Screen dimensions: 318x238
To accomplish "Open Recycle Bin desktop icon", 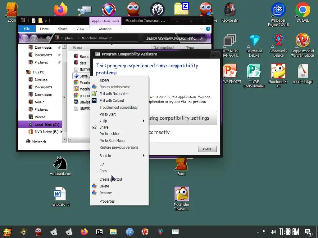I will point(230,12).
